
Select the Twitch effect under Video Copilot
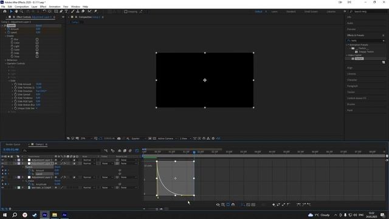point(359,58)
